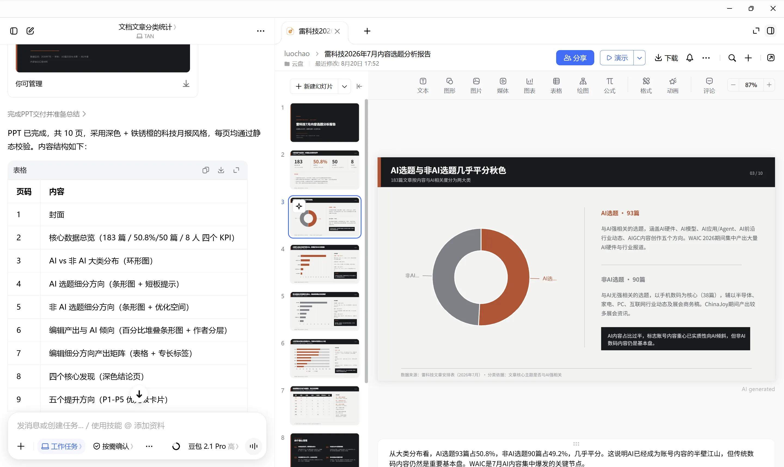
Task: Select slide 4 thumbnail
Action: point(324,264)
